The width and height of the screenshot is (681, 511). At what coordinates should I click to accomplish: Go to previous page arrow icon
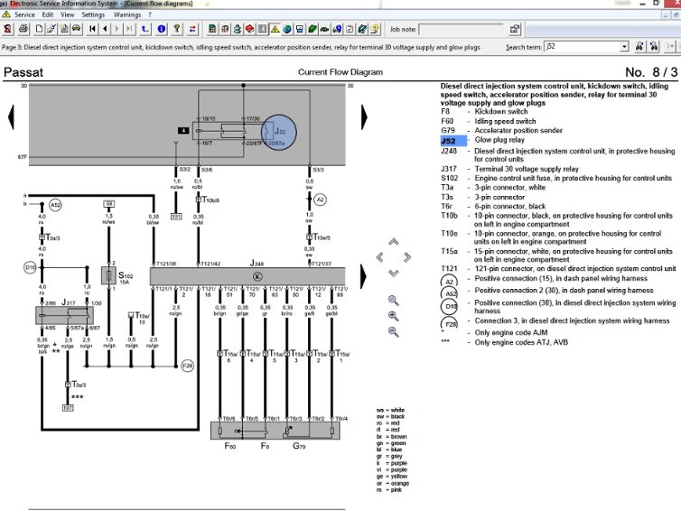(105, 29)
